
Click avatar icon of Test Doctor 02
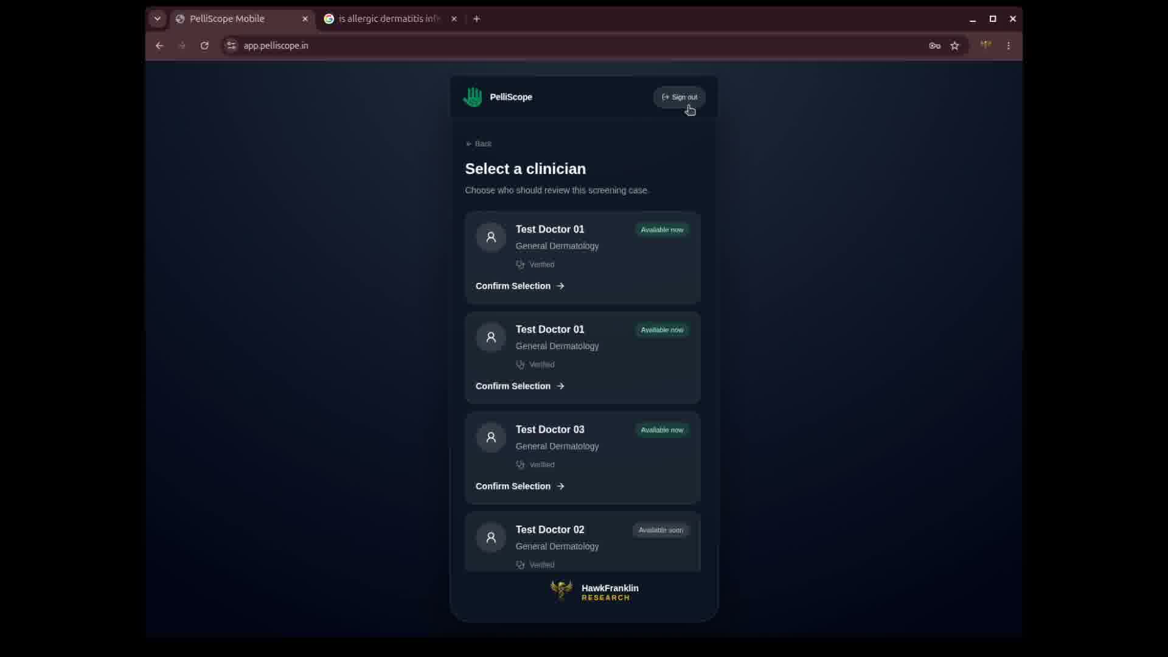pos(491,538)
